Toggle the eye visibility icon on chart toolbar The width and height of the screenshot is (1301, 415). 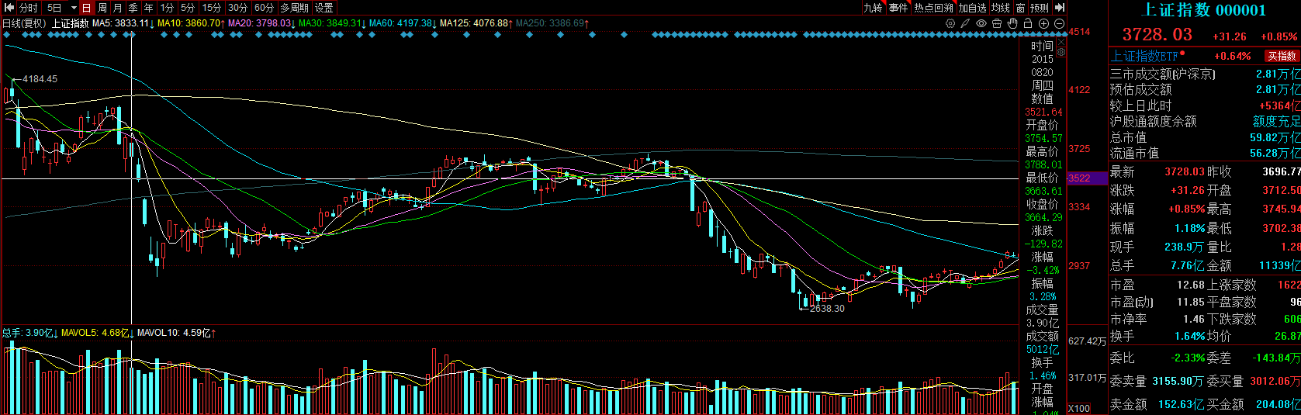pos(981,23)
